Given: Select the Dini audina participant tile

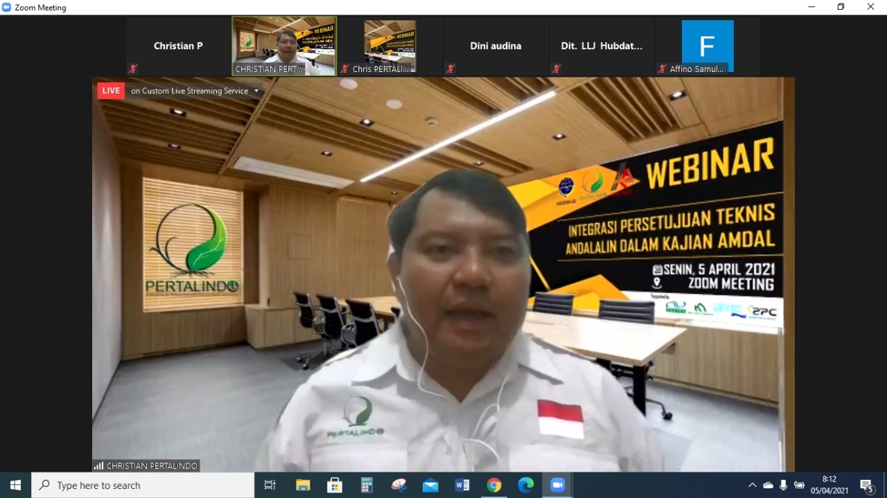Looking at the screenshot, I should tap(495, 46).
